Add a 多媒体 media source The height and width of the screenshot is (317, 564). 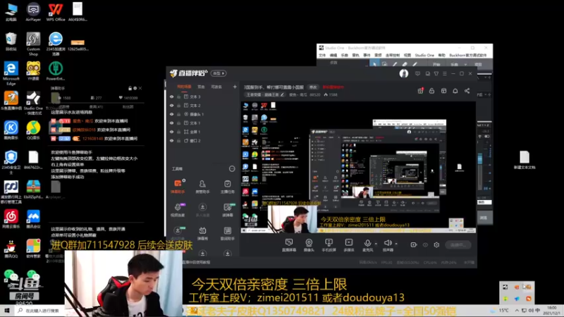[x=349, y=245]
